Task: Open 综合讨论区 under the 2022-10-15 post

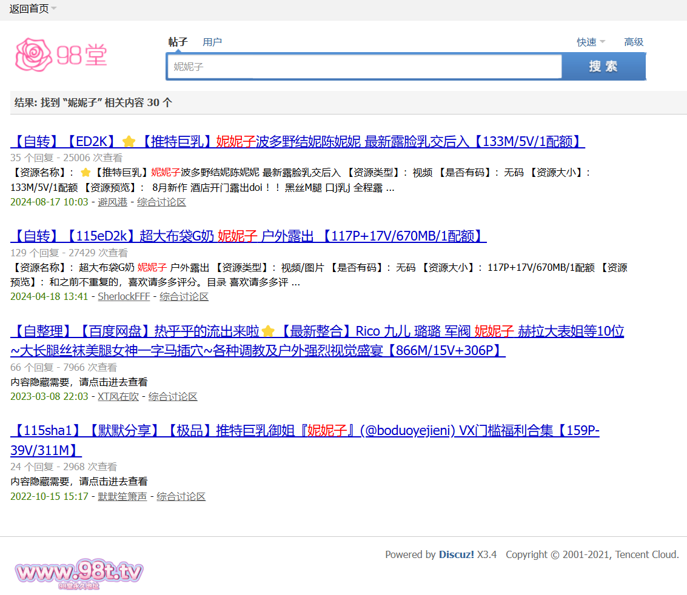Action: 181,496
